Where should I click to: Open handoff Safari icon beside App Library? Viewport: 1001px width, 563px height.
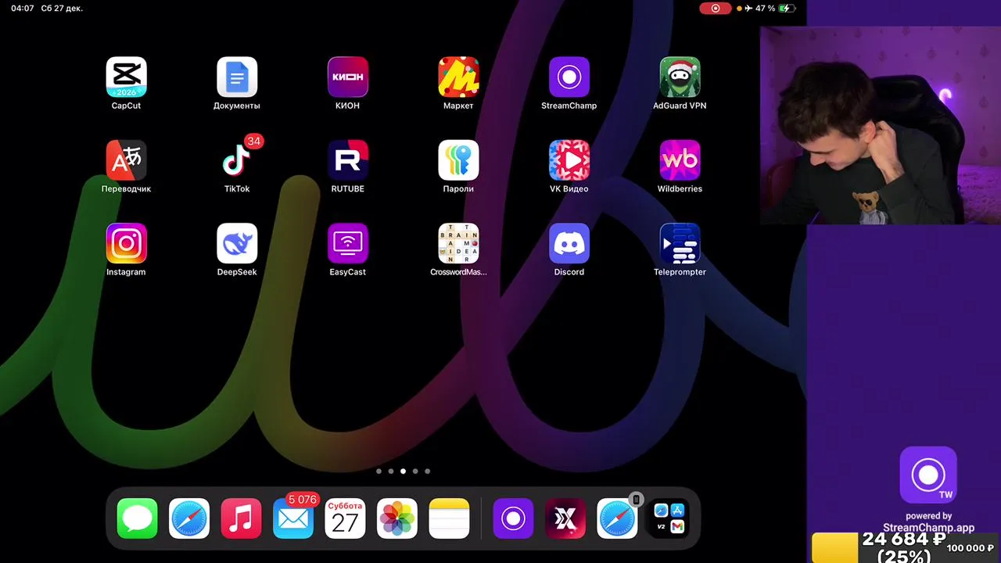tap(617, 518)
